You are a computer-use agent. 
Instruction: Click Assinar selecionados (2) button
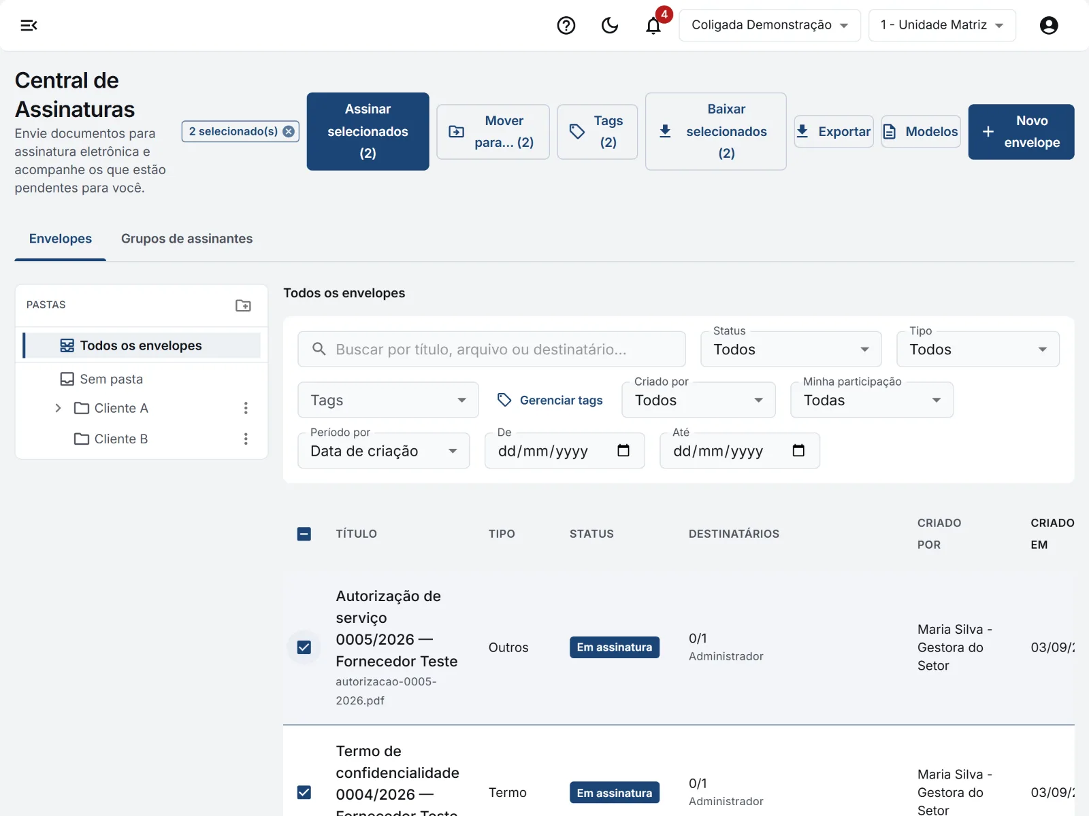(368, 131)
